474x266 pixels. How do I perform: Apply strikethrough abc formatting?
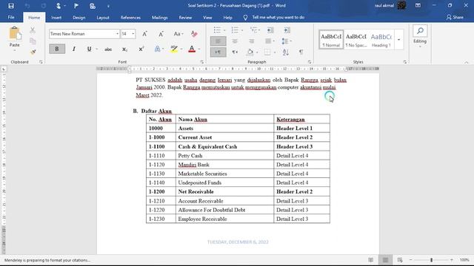pyautogui.click(x=108, y=50)
